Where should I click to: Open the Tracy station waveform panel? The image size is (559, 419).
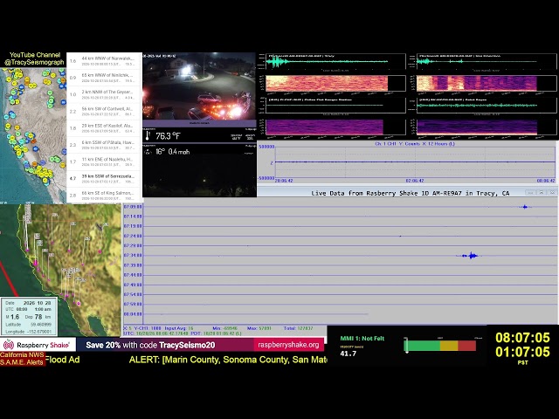pyautogui.click(x=335, y=61)
